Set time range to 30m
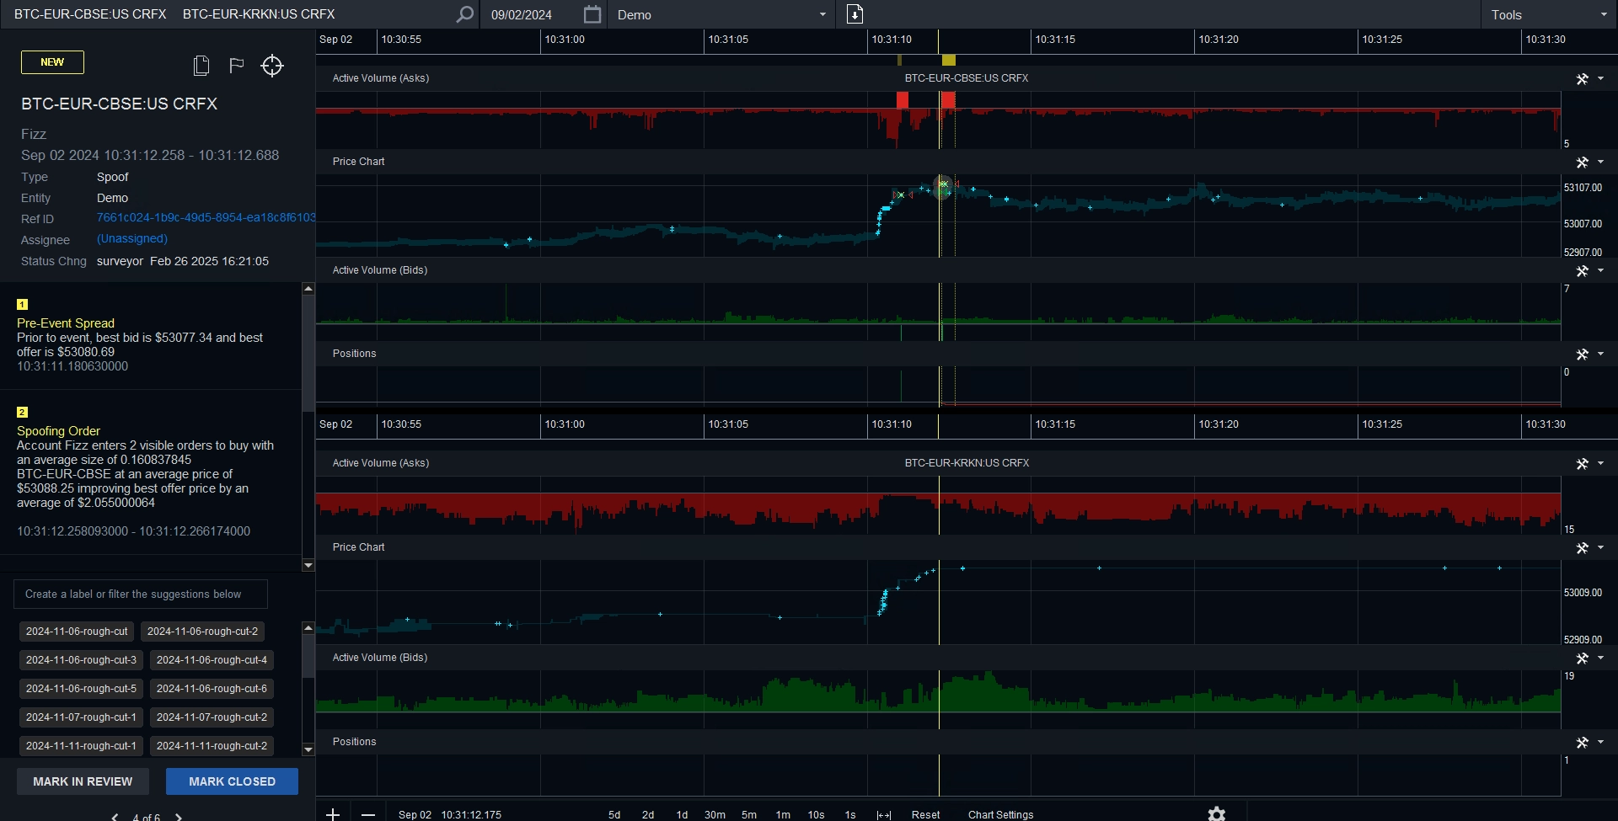This screenshot has height=821, width=1618. tap(715, 814)
